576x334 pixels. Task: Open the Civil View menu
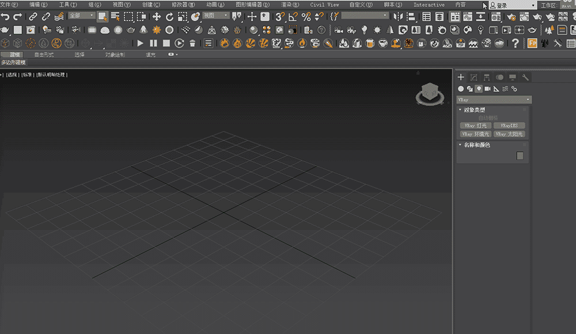click(324, 5)
